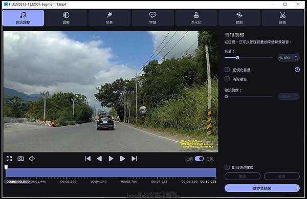Image resolution: width=307 pixels, height=199 pixels.
Task: Click the 00:05.786 timeline label
Action: tap(129, 182)
